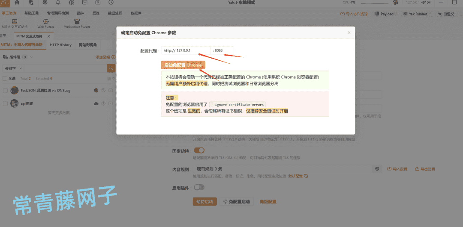Open Web Fuzzer tool
Viewport: 463px width, 227px height.
click(45, 24)
